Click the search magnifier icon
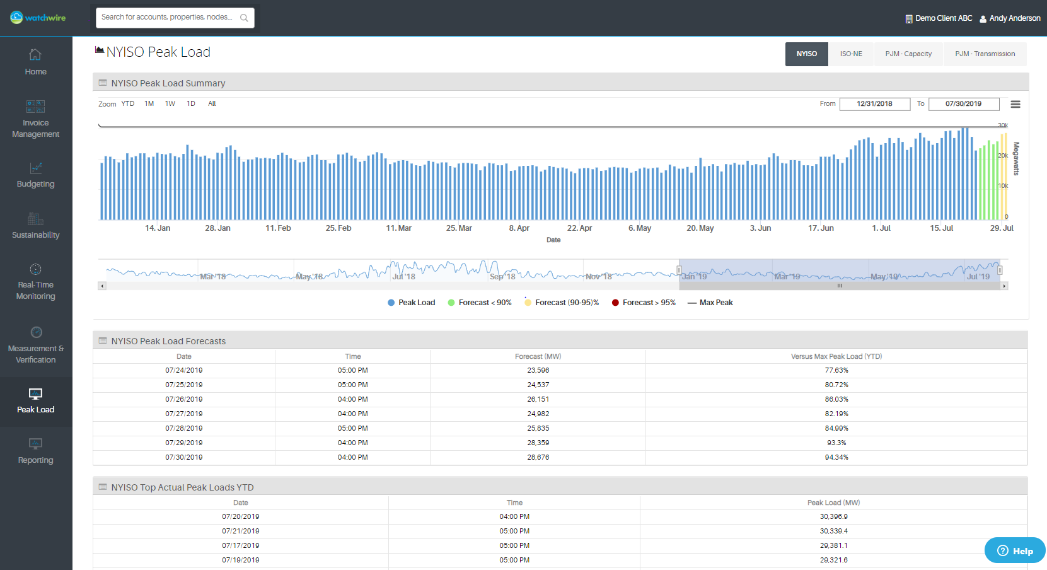The height and width of the screenshot is (570, 1047). click(244, 18)
